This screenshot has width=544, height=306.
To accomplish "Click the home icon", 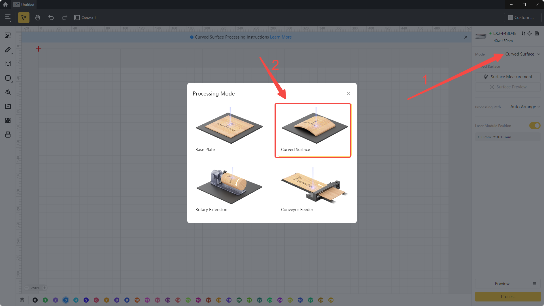I will [5, 5].
